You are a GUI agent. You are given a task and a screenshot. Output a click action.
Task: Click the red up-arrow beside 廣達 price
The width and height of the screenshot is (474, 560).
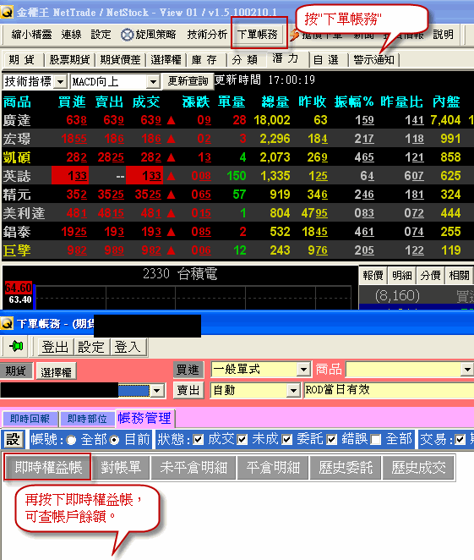(171, 120)
